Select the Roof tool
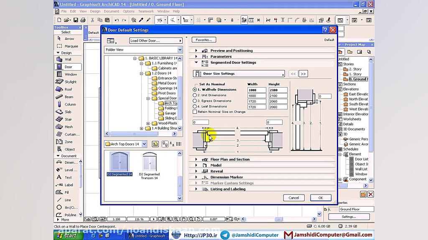Image resolution: width=428 pixels, height=240 pixels. (x=68, y=89)
